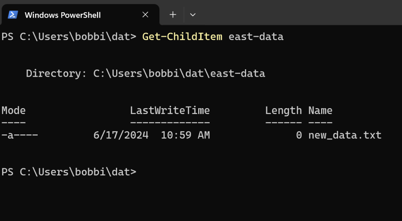Click the east-data command argument
The image size is (402, 221).
(x=256, y=37)
